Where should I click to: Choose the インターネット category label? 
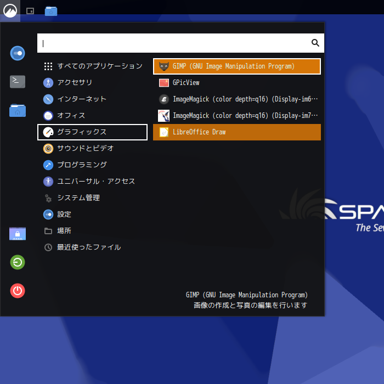coord(82,99)
